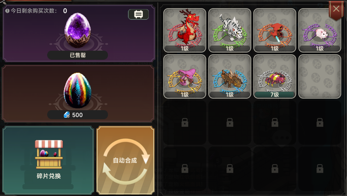Click the sold-out purple crystal egg
347x196 pixels.
click(78, 30)
